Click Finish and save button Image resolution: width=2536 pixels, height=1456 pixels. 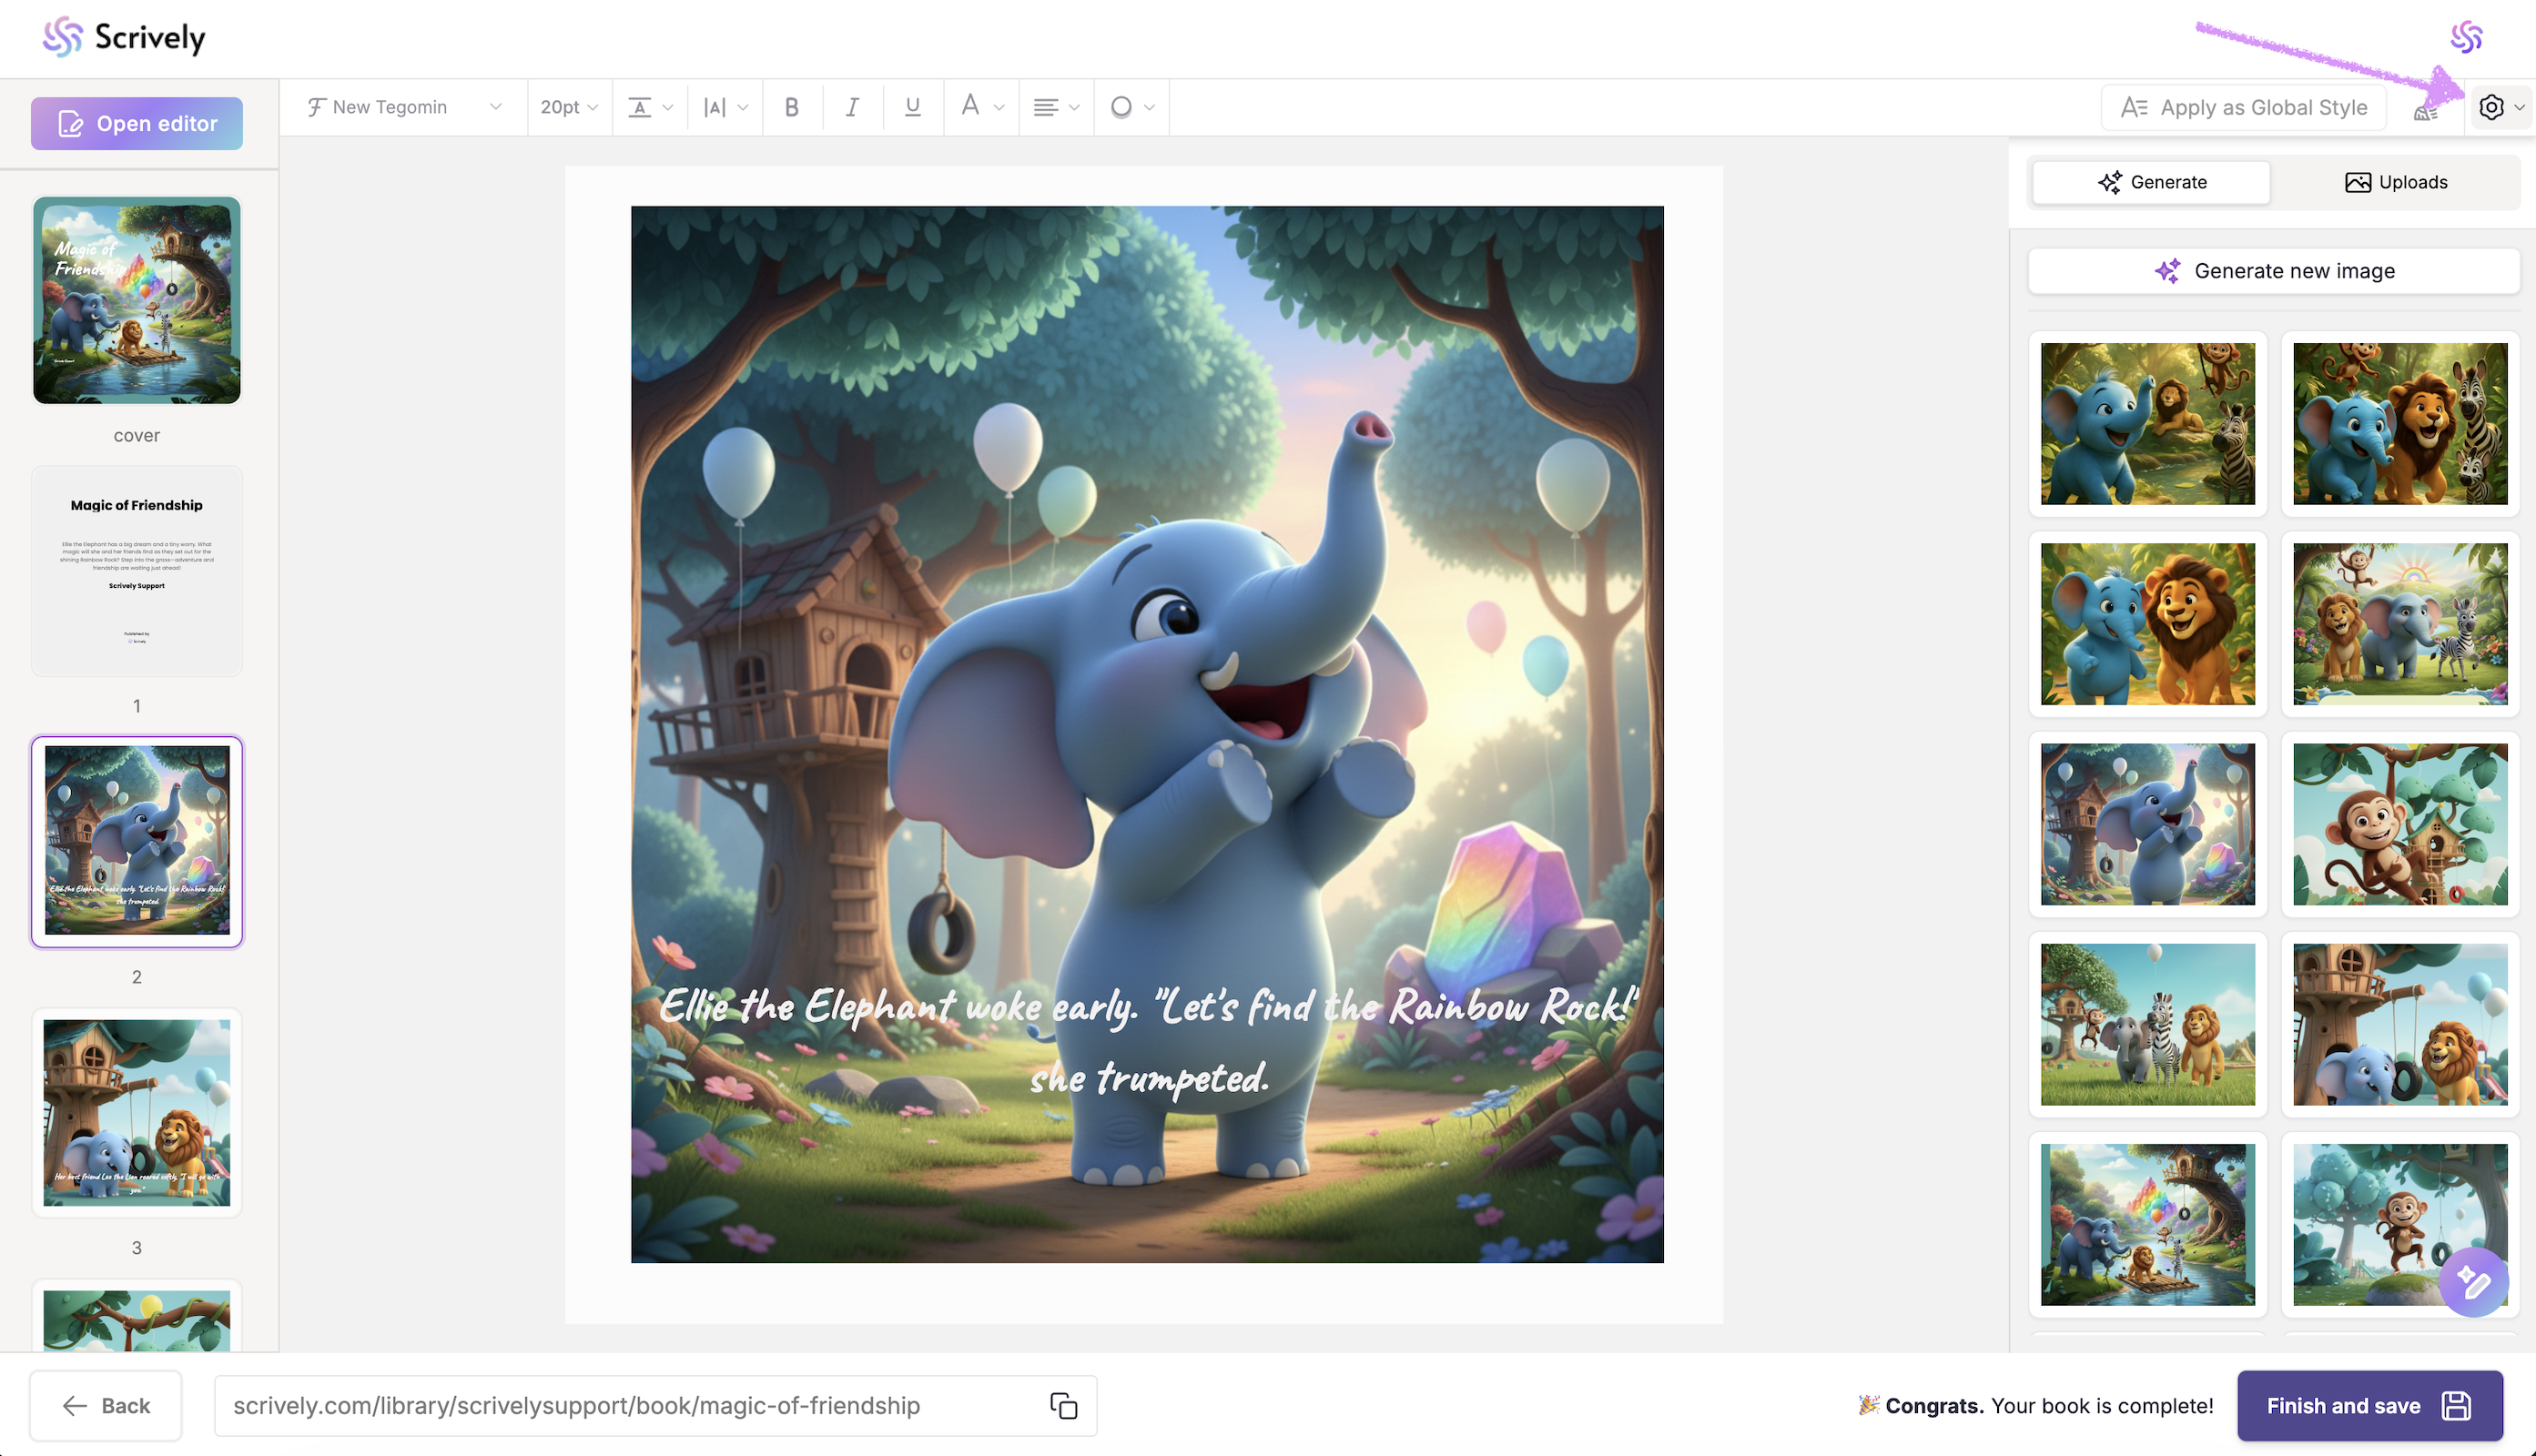tap(2368, 1405)
